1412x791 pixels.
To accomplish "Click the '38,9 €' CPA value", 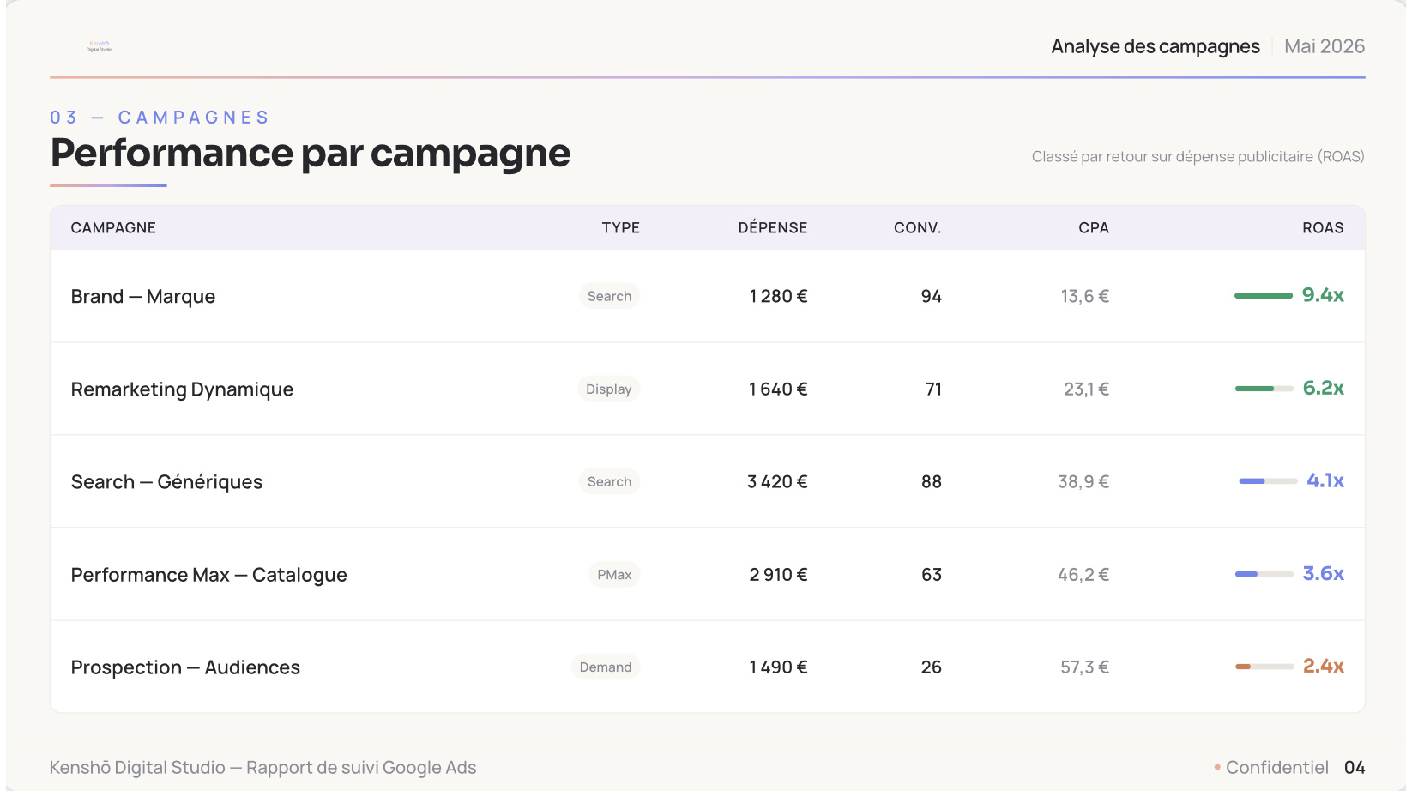I will (1083, 481).
